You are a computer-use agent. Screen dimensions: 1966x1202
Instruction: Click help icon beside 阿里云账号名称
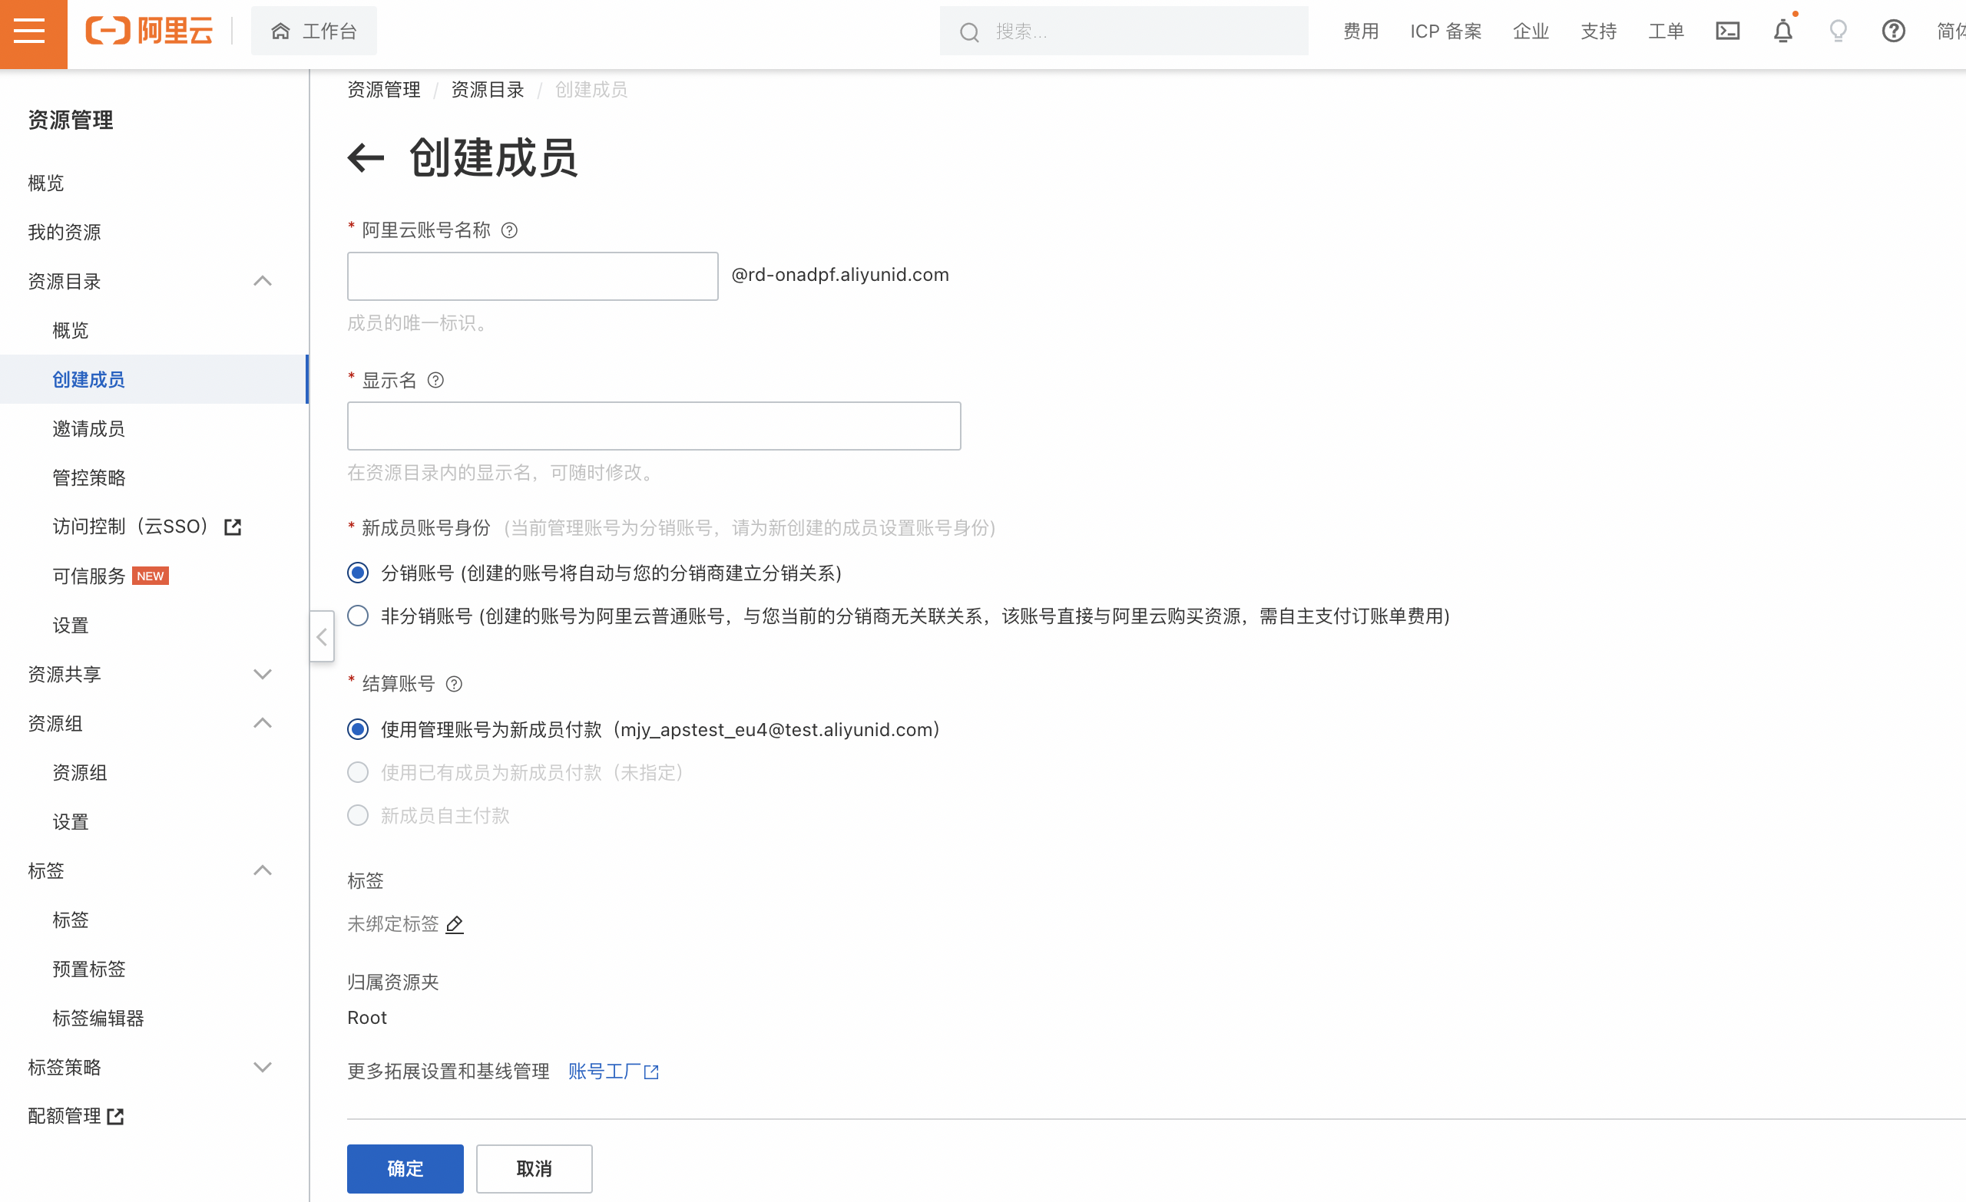(509, 230)
